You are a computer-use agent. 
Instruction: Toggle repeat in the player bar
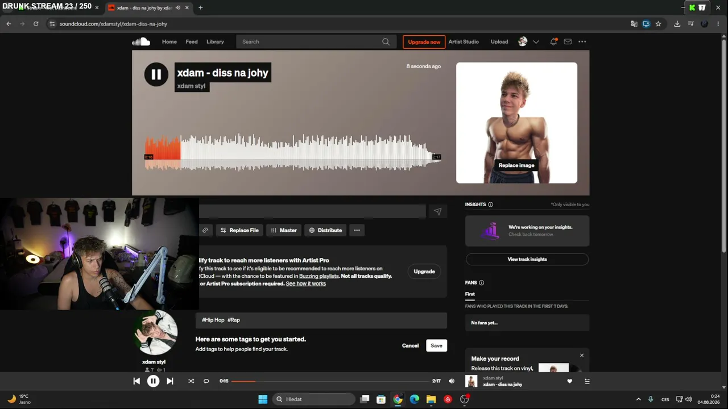click(206, 381)
